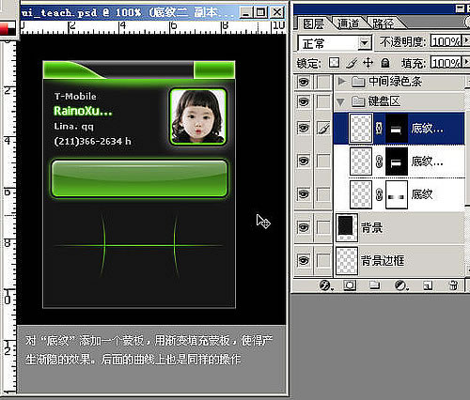Image resolution: width=470 pixels, height=400 pixels.
Task: Switch to the 路径 tab
Action: pos(383,23)
